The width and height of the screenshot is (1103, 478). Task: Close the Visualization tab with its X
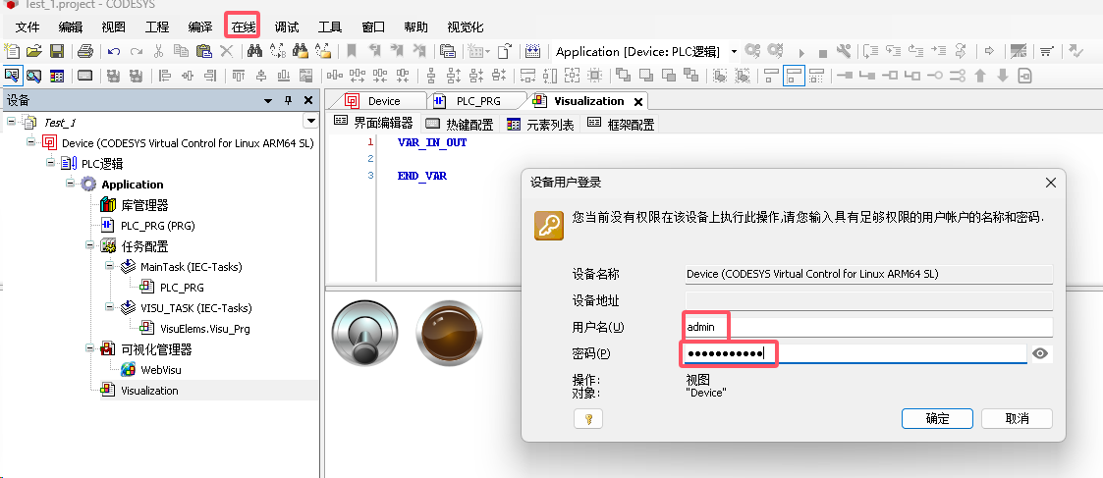[638, 102]
